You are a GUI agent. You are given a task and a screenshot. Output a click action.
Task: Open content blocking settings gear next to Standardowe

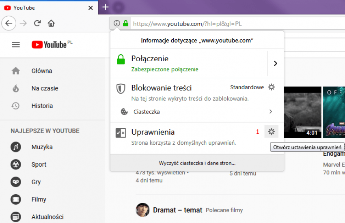coord(272,87)
